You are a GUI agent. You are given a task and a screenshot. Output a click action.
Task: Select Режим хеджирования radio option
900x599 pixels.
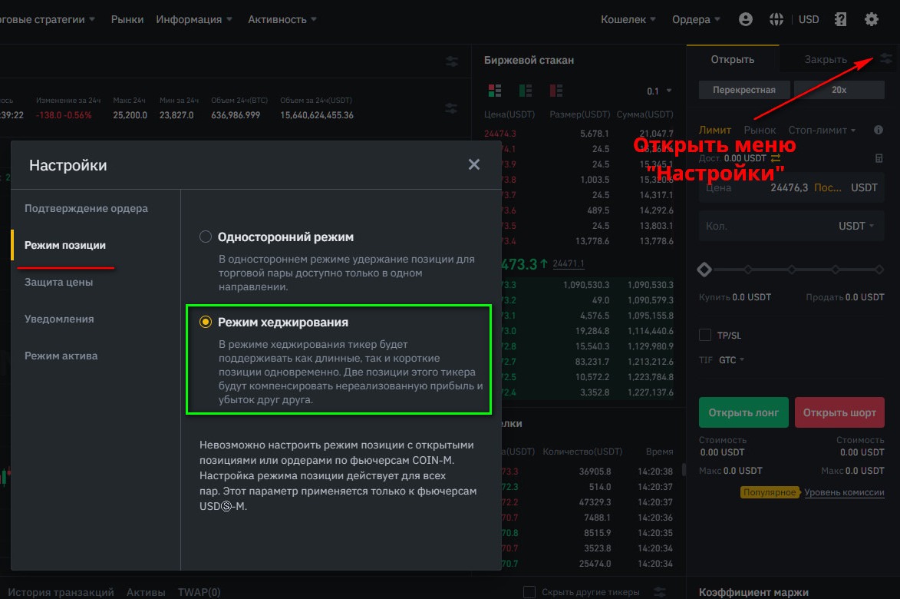pyautogui.click(x=206, y=323)
